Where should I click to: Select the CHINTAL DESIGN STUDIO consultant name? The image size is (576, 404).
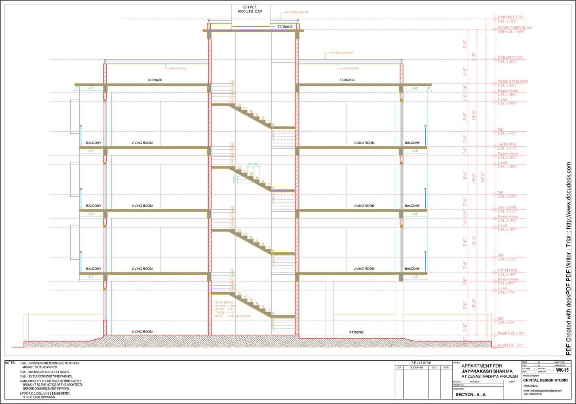[x=545, y=380]
